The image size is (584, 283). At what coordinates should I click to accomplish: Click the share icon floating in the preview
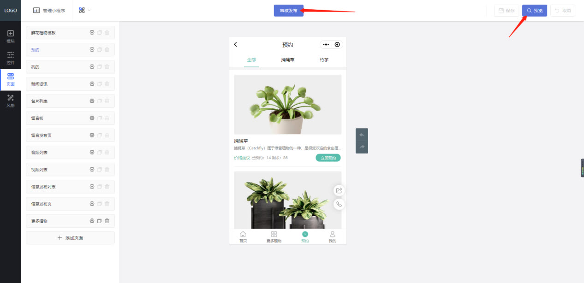[x=339, y=190]
